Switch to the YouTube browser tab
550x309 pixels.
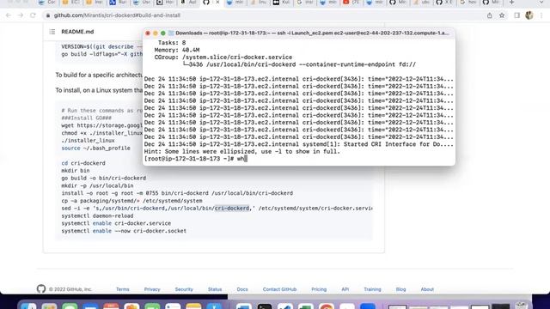[351, 3]
